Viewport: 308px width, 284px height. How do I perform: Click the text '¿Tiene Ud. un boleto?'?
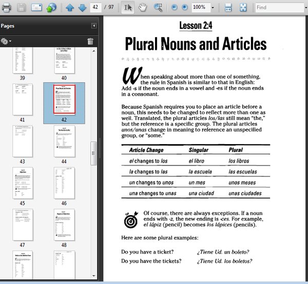pyautogui.click(x=223, y=252)
